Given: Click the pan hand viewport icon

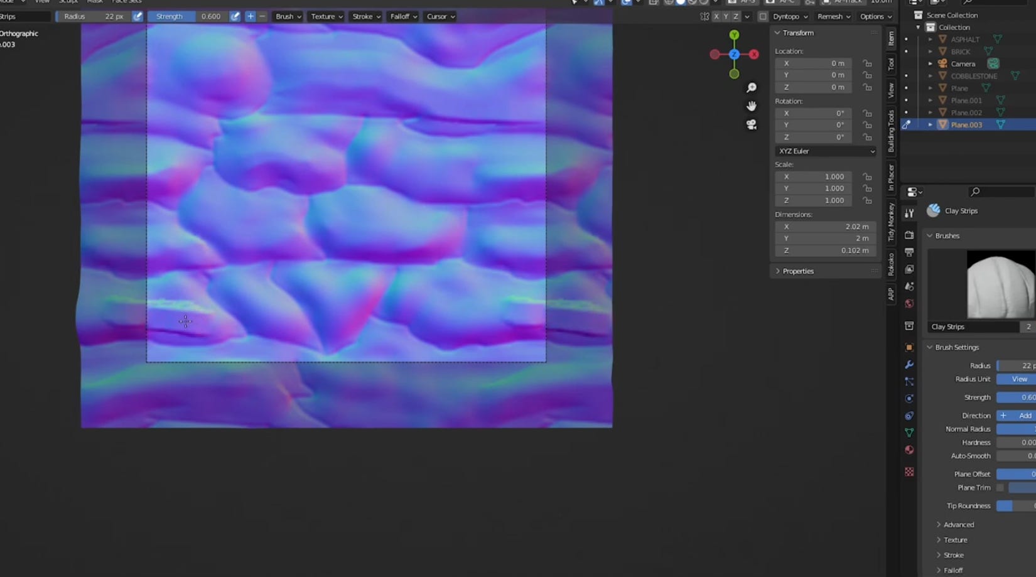Looking at the screenshot, I should [x=752, y=106].
